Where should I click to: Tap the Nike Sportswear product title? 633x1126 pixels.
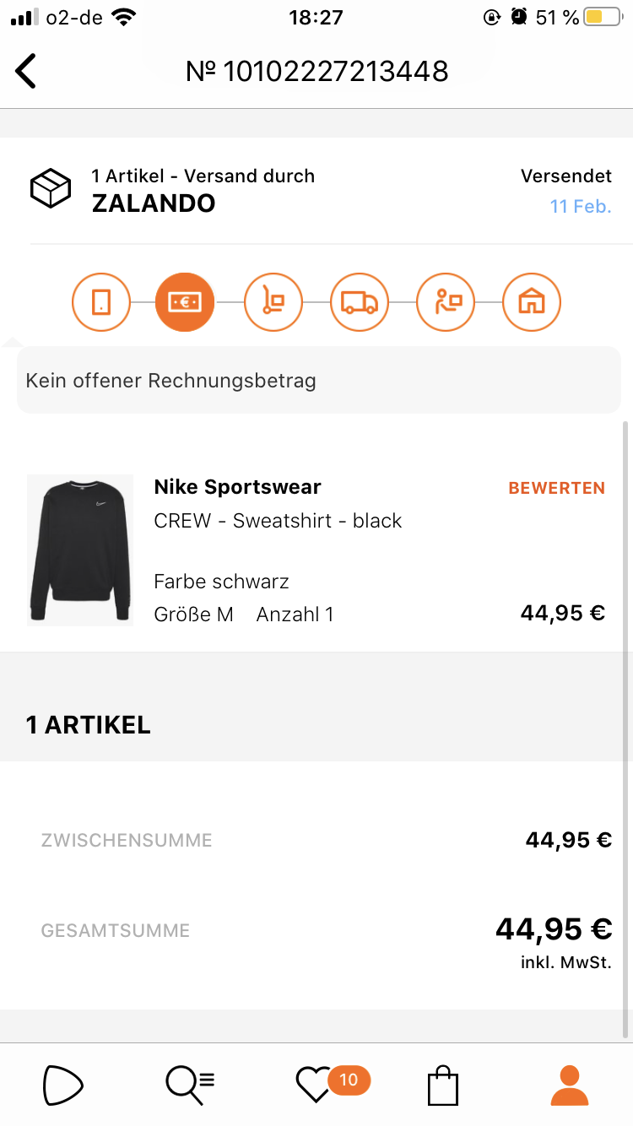click(237, 487)
